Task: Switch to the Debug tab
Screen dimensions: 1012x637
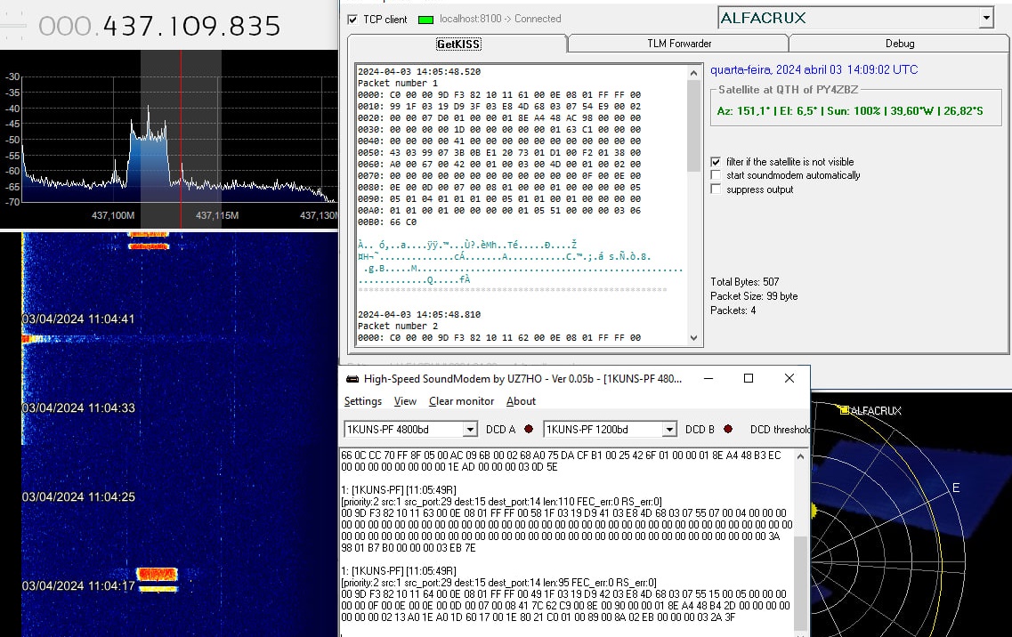Action: pos(899,44)
